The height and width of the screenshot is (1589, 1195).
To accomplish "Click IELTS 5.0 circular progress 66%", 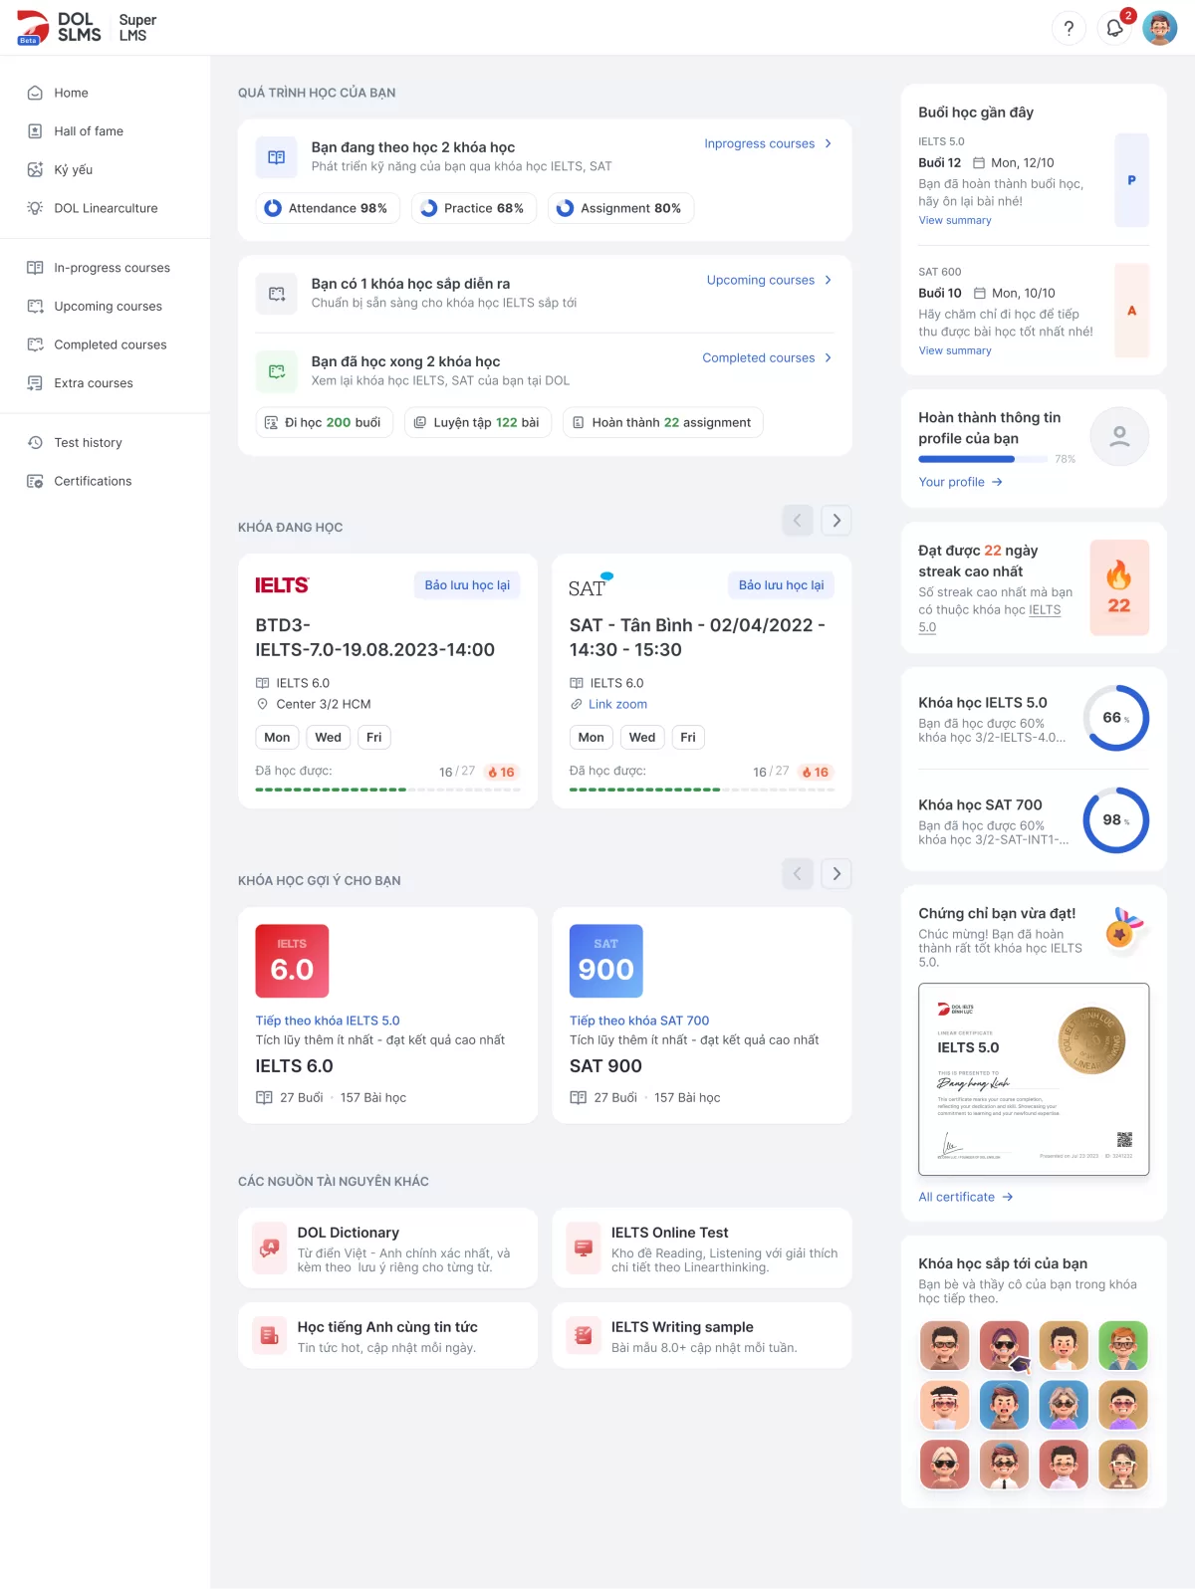I will pyautogui.click(x=1116, y=718).
